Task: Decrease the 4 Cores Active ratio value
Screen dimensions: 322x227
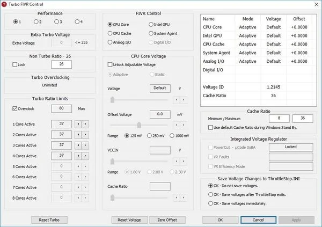Action: click(78, 156)
